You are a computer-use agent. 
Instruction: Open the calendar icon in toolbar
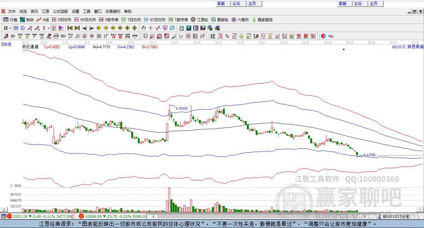click(181, 28)
